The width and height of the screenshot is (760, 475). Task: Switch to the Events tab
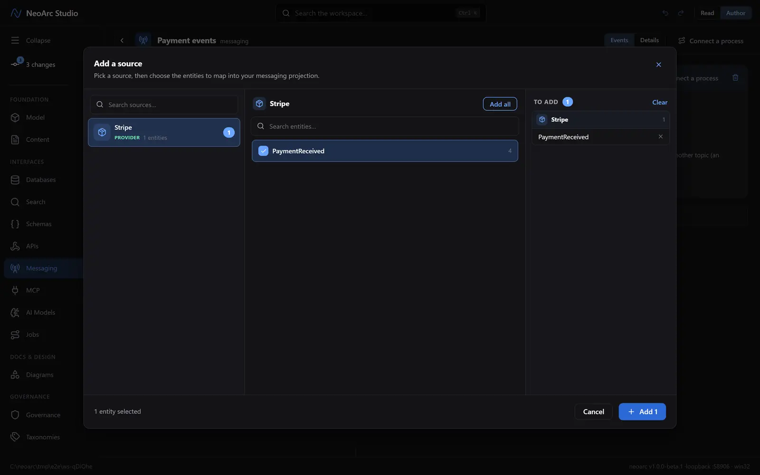(x=619, y=40)
